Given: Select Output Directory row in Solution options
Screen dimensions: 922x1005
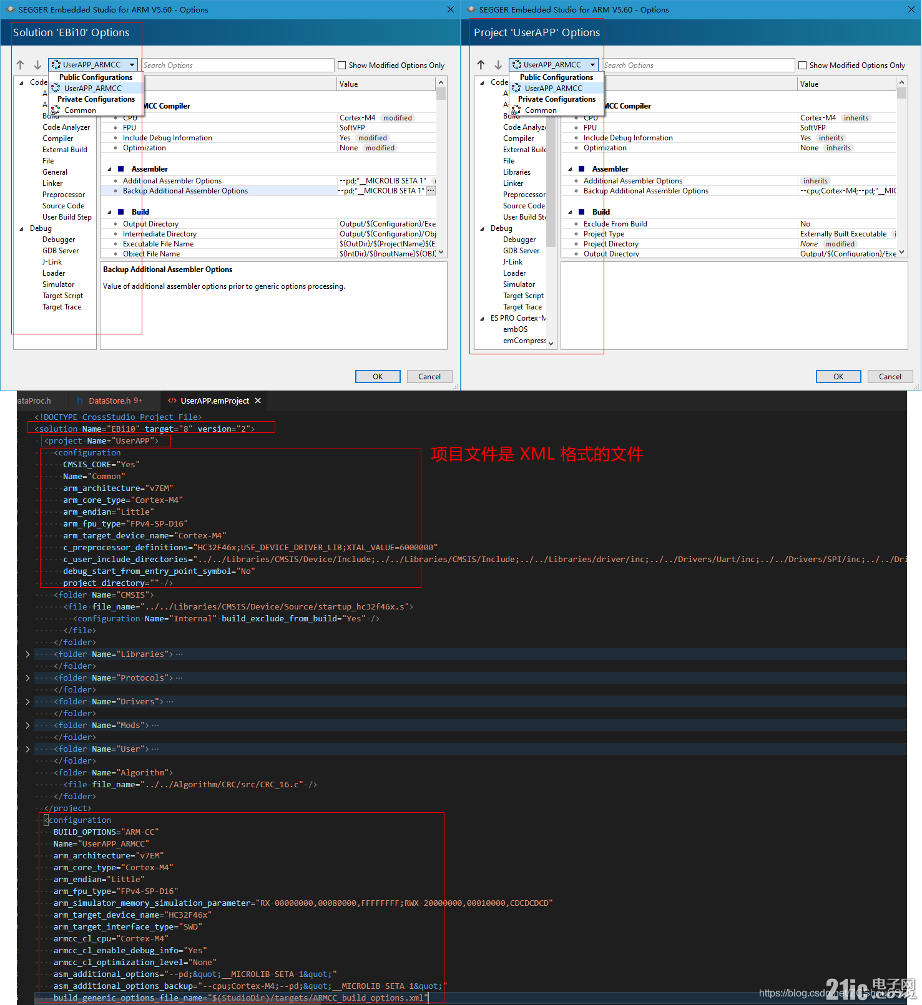Looking at the screenshot, I should 268,224.
